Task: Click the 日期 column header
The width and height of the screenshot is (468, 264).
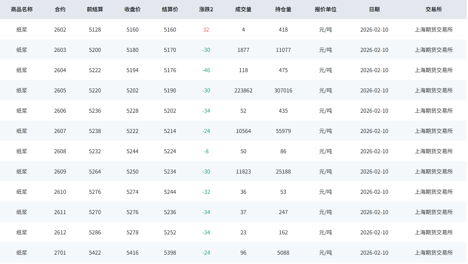Action: click(x=374, y=9)
